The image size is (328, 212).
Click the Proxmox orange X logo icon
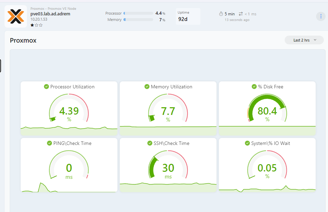pos(16,16)
